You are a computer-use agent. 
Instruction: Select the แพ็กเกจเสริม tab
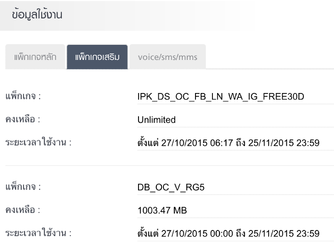(x=97, y=57)
